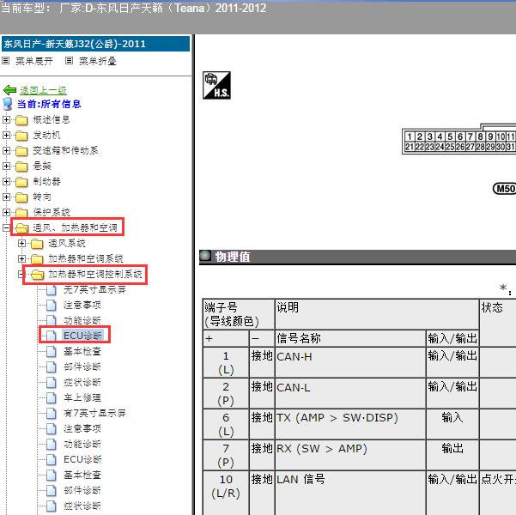The width and height of the screenshot is (516, 515).
Task: Click the H.S. harness side connector icon
Action: coord(216,85)
